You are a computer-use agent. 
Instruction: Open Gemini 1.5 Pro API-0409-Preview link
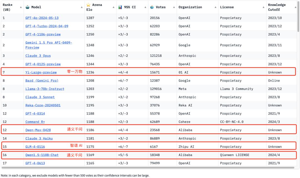49,45
